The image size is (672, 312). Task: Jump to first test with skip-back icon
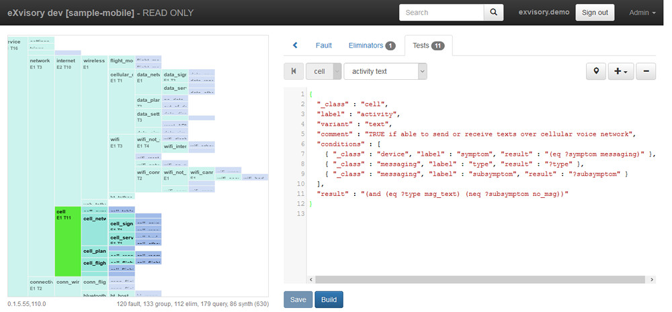(294, 72)
